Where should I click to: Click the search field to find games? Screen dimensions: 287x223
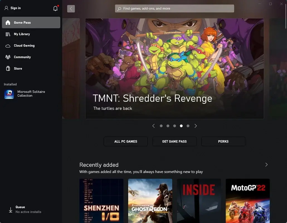click(x=174, y=8)
